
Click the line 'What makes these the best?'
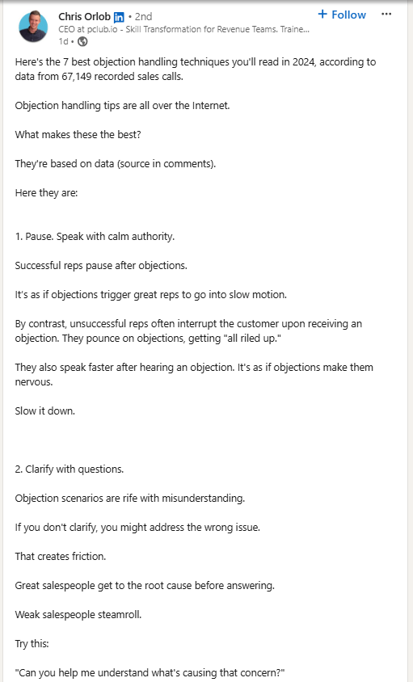click(x=78, y=134)
